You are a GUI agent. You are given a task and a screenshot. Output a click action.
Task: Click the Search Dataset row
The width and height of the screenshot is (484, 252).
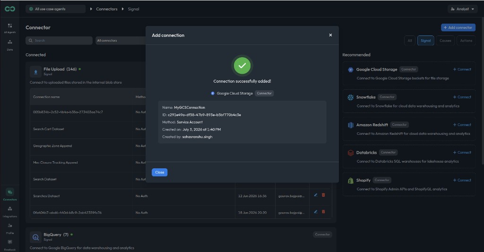point(45,179)
